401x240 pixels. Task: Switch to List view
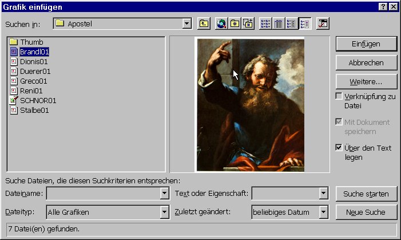[266, 23]
